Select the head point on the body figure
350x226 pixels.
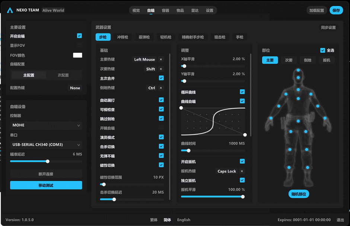click(x=298, y=70)
